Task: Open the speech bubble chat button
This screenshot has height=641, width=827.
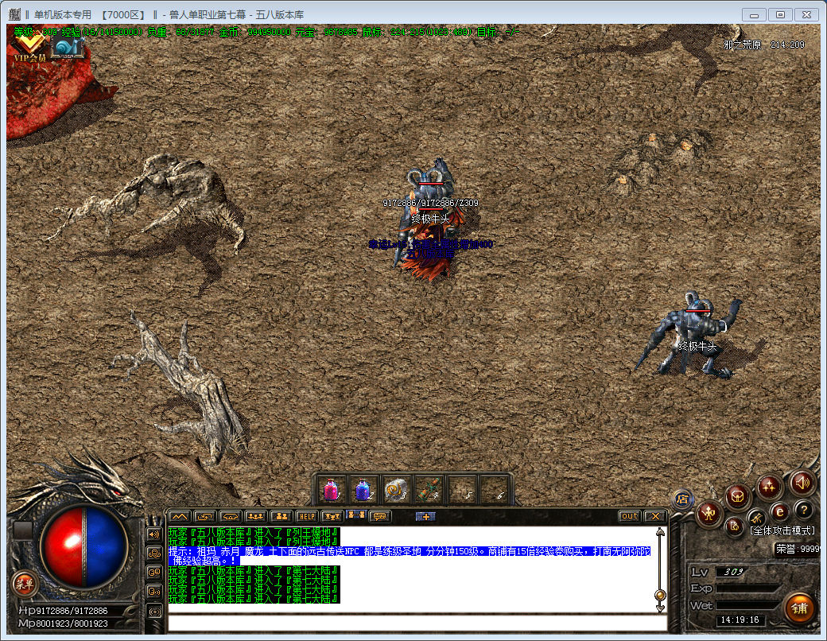Action: [380, 516]
